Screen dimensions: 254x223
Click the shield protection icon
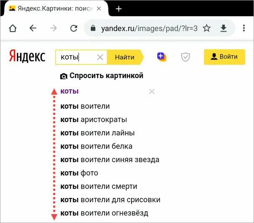pyautogui.click(x=185, y=57)
